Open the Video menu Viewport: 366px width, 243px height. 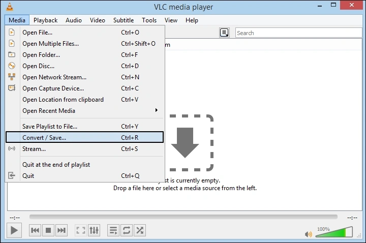tap(98, 20)
